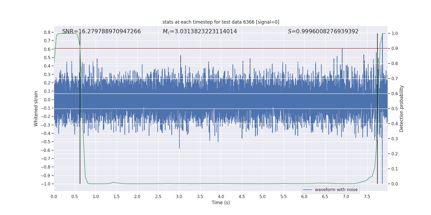The image size is (431, 215).
Task: Click the S=0.9996 annotation text
Action: click(323, 31)
